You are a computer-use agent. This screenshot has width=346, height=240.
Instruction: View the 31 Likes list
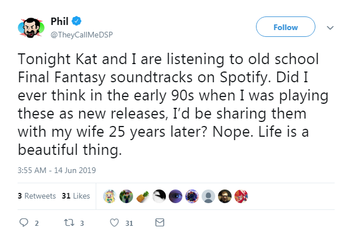[76, 196]
